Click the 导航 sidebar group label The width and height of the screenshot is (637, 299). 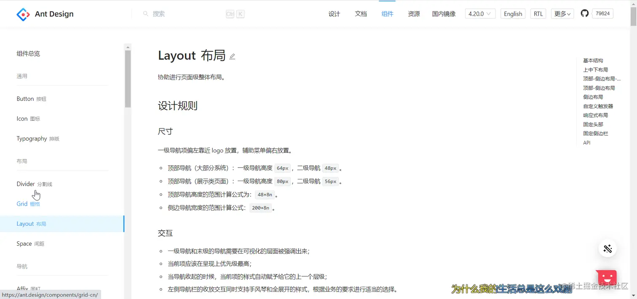[x=22, y=267]
